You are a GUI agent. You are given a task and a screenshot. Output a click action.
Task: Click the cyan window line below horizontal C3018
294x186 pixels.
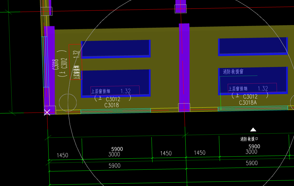(x=116, y=111)
